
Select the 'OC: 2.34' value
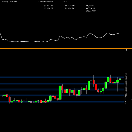tap(90, 6)
